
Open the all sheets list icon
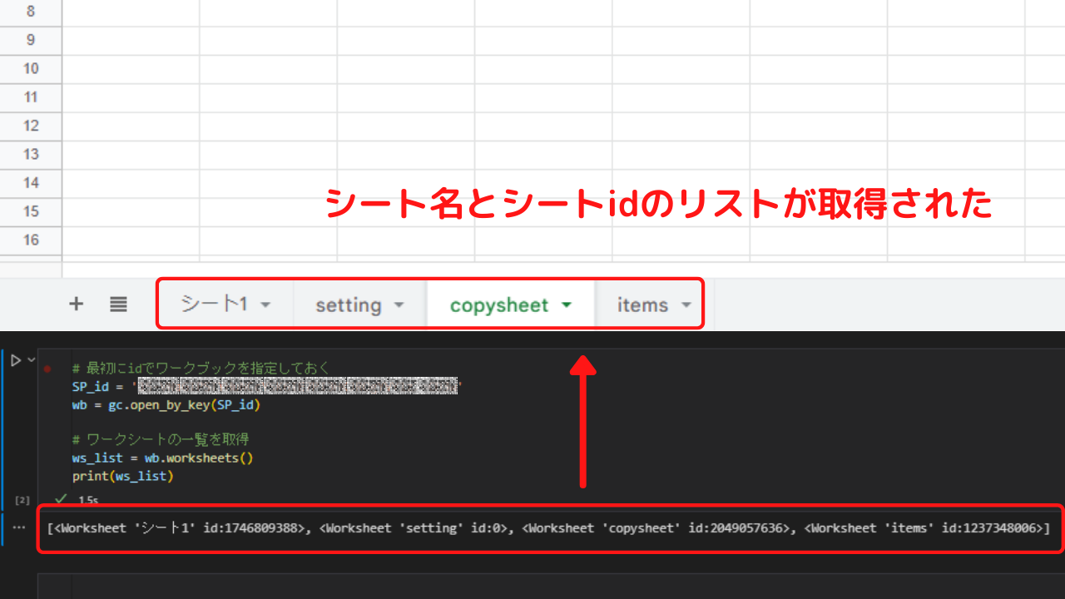tap(117, 304)
